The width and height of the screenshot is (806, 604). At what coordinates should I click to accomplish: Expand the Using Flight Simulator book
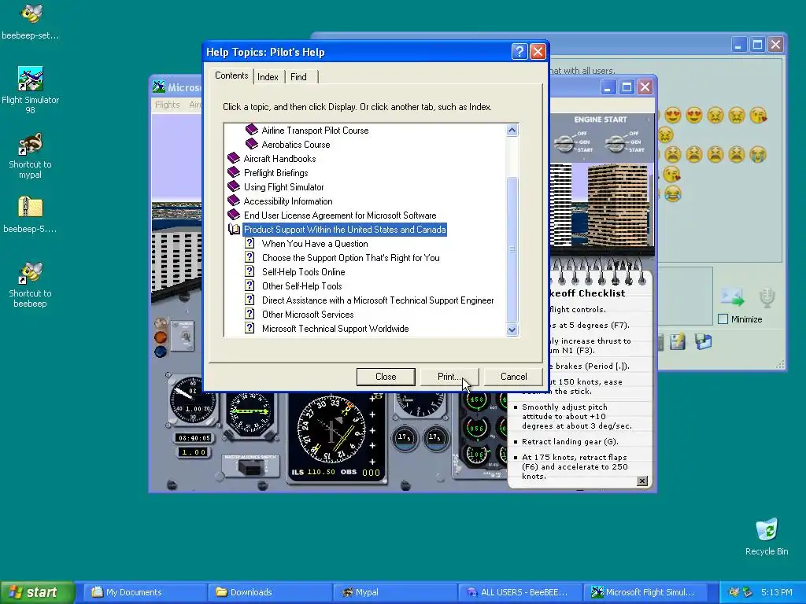click(234, 186)
